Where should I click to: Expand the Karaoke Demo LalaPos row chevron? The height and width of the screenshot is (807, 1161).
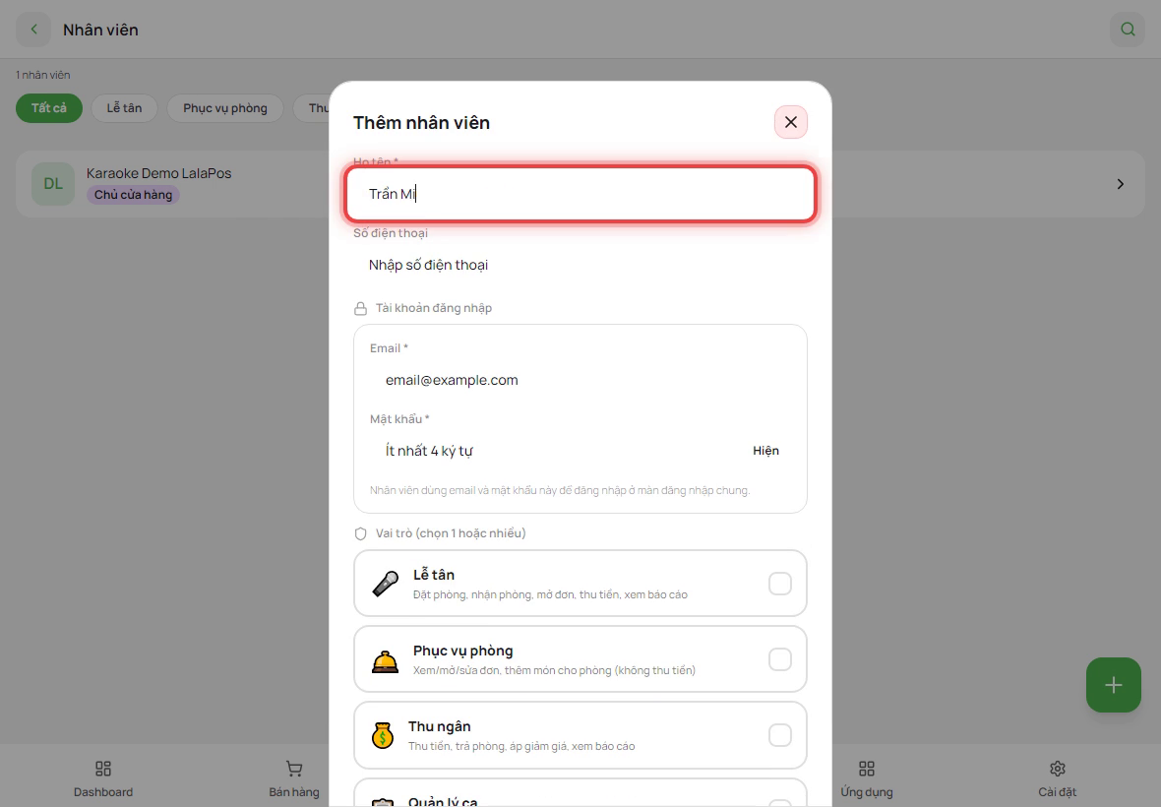tap(1121, 184)
